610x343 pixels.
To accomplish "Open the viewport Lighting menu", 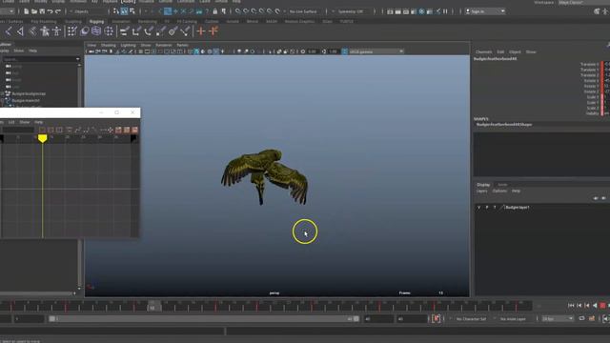I will 128,45.
